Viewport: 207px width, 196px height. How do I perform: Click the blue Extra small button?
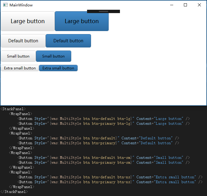58,68
